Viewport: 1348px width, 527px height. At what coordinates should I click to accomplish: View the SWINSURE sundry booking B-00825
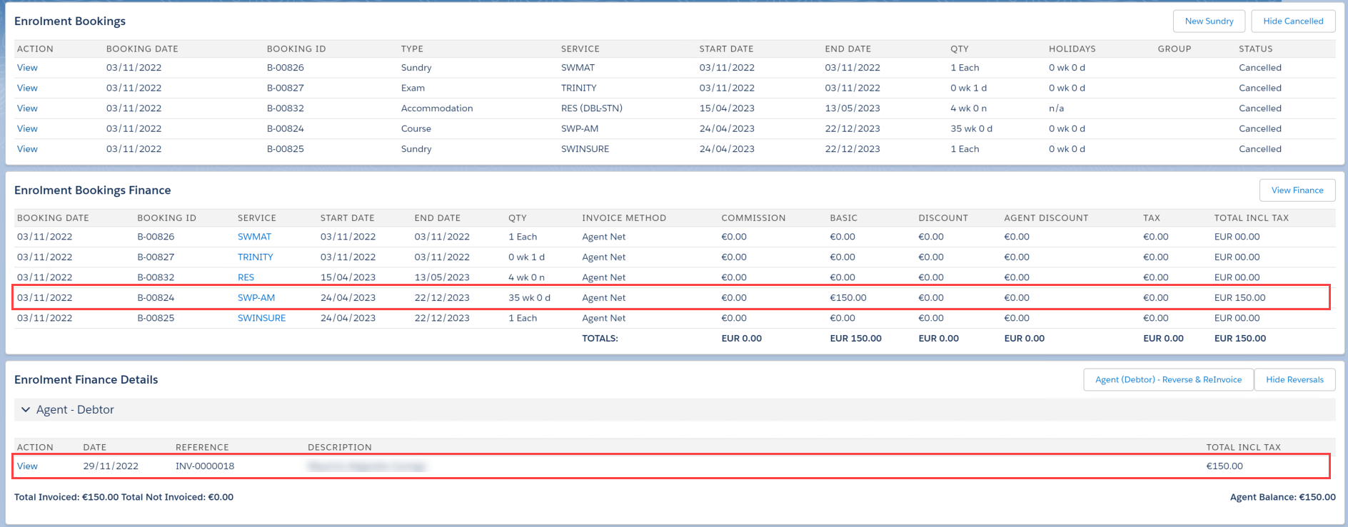click(27, 149)
